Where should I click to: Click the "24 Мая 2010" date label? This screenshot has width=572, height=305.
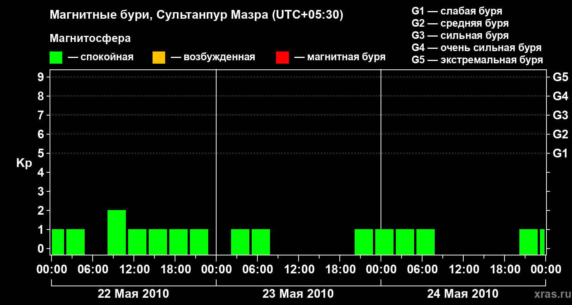point(463,294)
